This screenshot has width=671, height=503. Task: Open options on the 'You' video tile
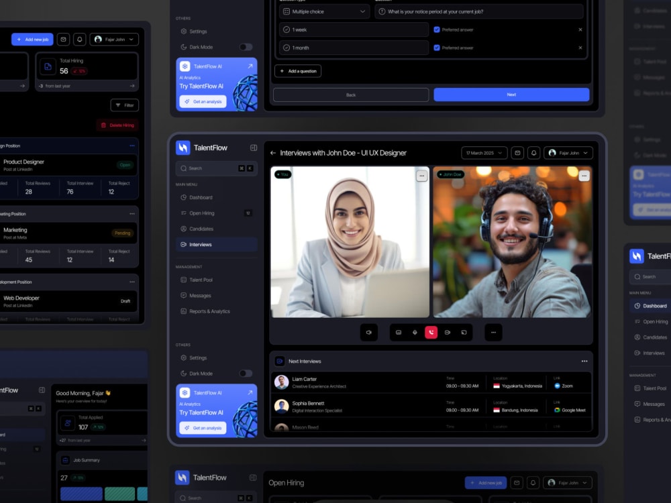(421, 176)
